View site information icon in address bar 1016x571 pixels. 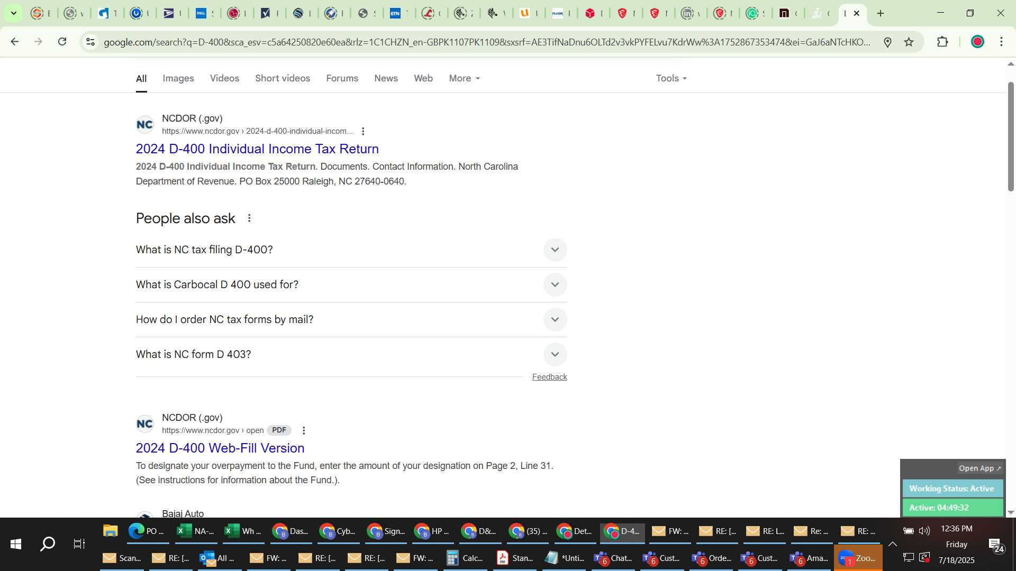pyautogui.click(x=90, y=42)
